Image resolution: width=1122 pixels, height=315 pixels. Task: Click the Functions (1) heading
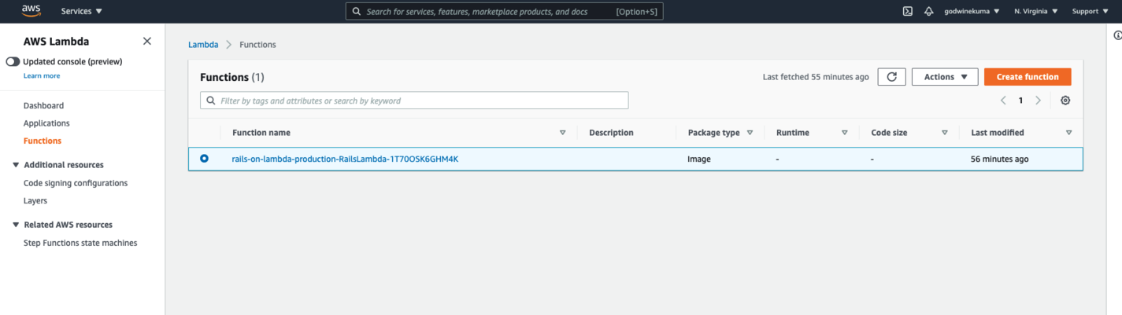[x=232, y=77]
